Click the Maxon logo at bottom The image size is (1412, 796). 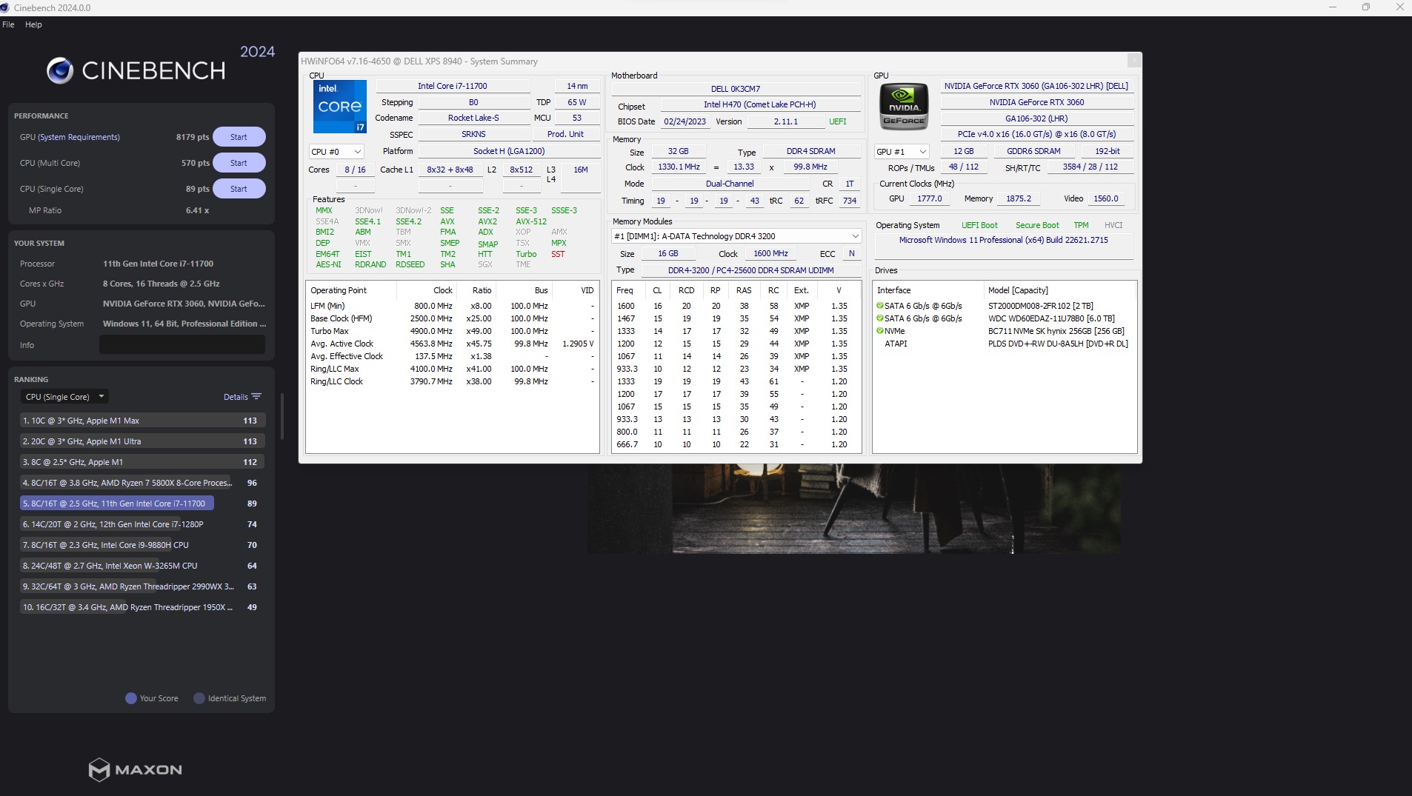click(x=135, y=770)
